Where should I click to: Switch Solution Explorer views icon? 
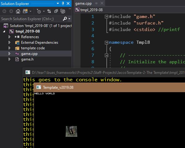click(x=25, y=11)
